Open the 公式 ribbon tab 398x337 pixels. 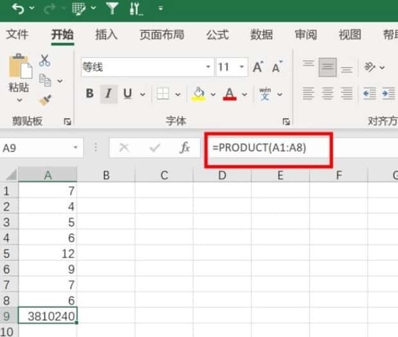[x=217, y=35]
